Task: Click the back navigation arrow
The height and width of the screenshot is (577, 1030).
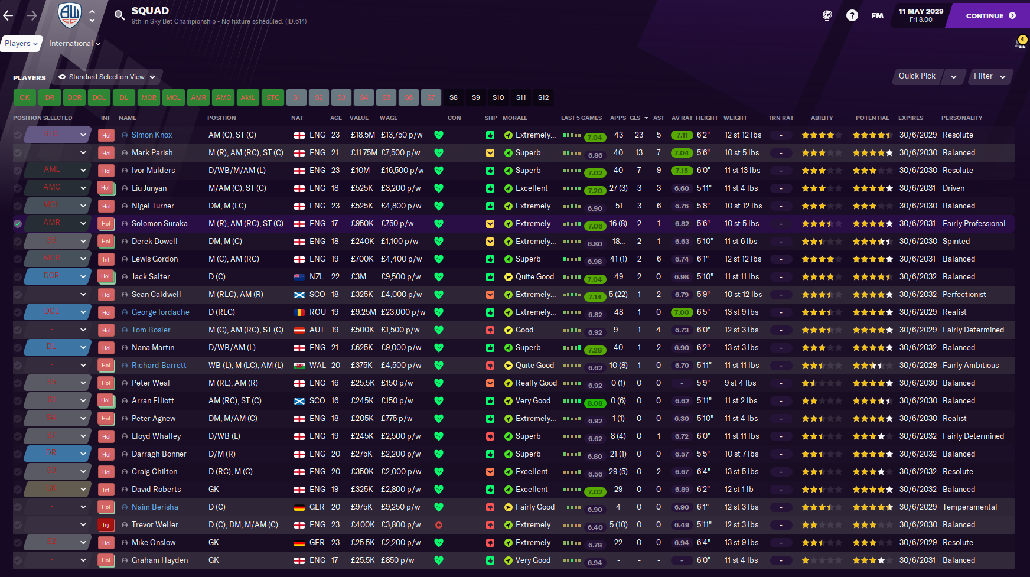Action: 8,15
